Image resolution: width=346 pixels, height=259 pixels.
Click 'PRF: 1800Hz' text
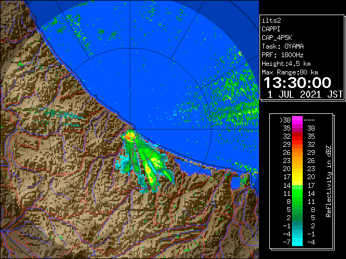click(283, 55)
